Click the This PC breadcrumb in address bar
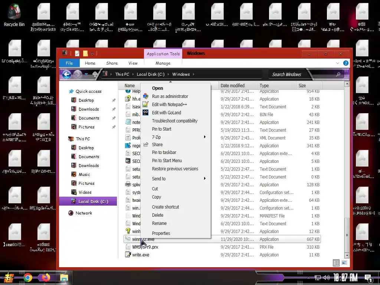 [x=122, y=74]
